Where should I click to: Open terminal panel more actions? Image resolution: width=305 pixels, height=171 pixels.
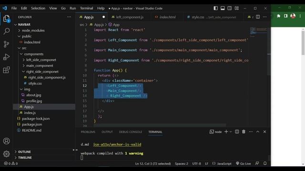[251, 132]
